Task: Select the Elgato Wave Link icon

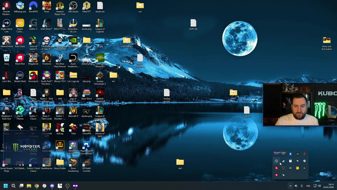Action: click(7, 26)
